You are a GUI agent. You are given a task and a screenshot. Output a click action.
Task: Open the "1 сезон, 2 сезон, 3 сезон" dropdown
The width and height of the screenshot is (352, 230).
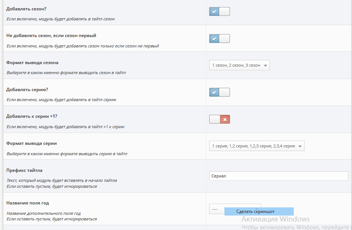239,65
